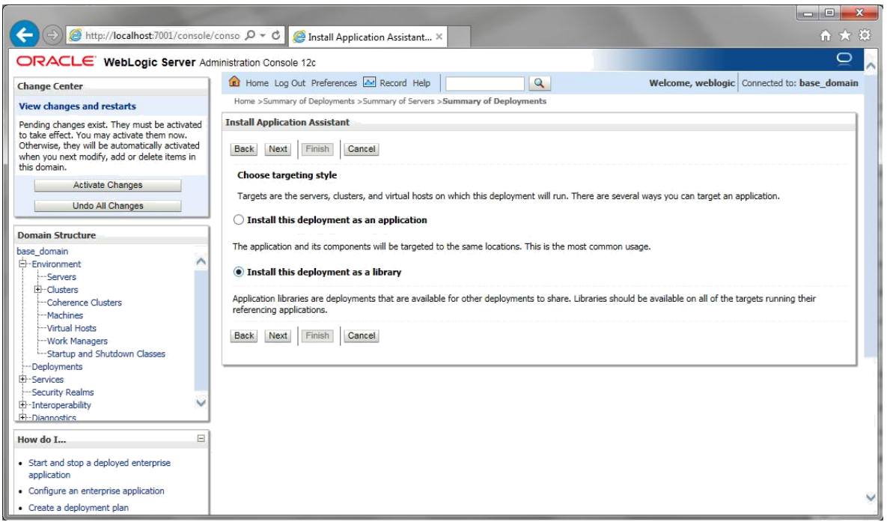The height and width of the screenshot is (522, 887).
Task: Open the browser home icon
Action: pos(826,36)
